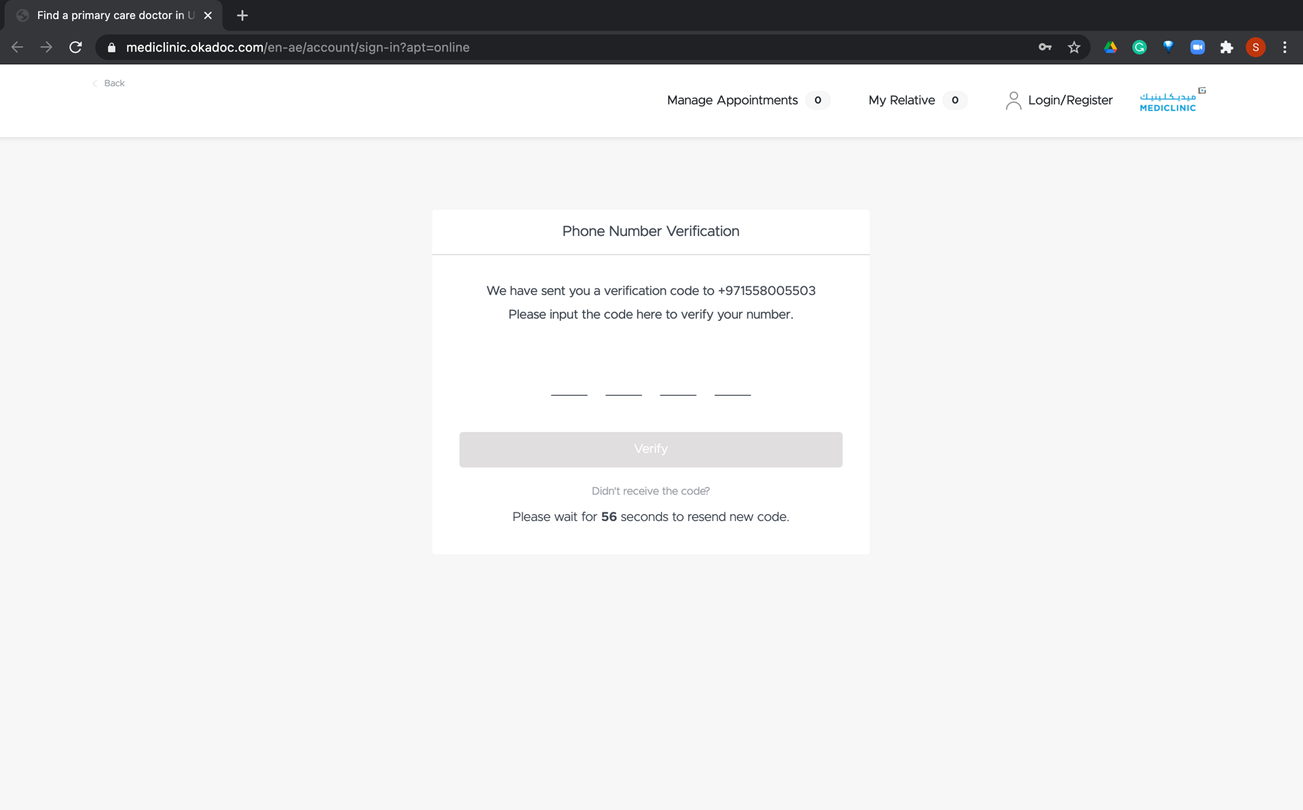Screen dimensions: 1303x810
Task: Click the first verification code digit field
Action: (x=569, y=382)
